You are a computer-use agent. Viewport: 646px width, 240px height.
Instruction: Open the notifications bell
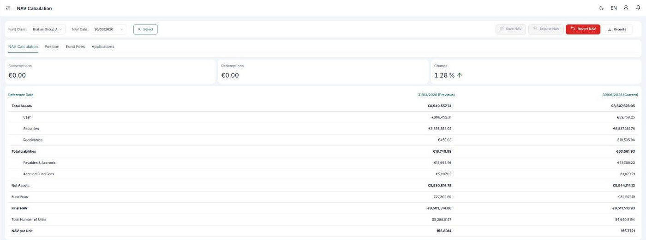pyautogui.click(x=638, y=8)
